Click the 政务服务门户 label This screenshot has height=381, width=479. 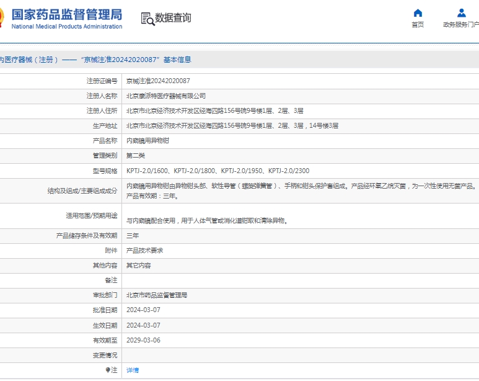pos(461,24)
